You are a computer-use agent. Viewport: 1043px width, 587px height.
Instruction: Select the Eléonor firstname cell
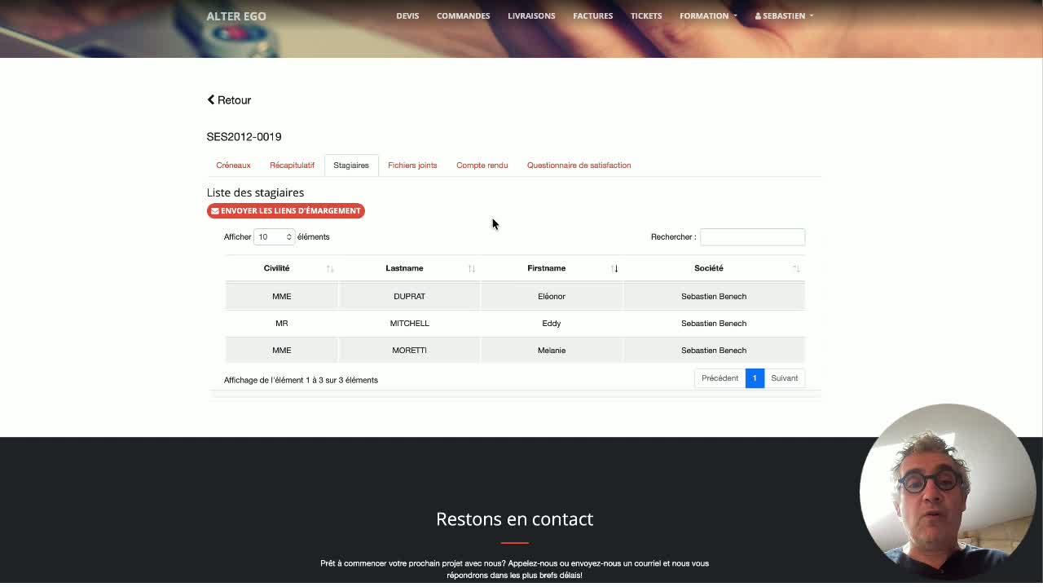(x=552, y=296)
